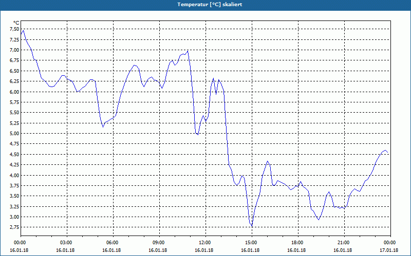Screen dimensions: 411x256
Task: Select the 3,00 temperature axis label
Action: 14,217
